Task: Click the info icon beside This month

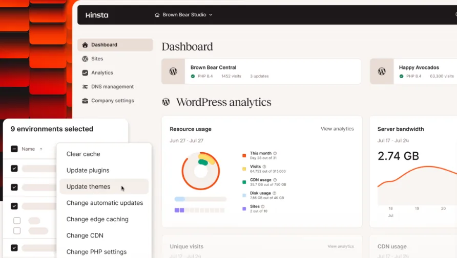Action: (275, 153)
